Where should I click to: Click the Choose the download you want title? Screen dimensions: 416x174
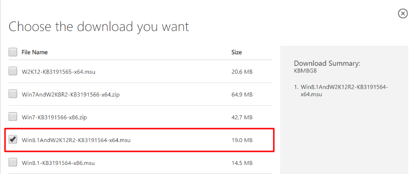click(99, 27)
